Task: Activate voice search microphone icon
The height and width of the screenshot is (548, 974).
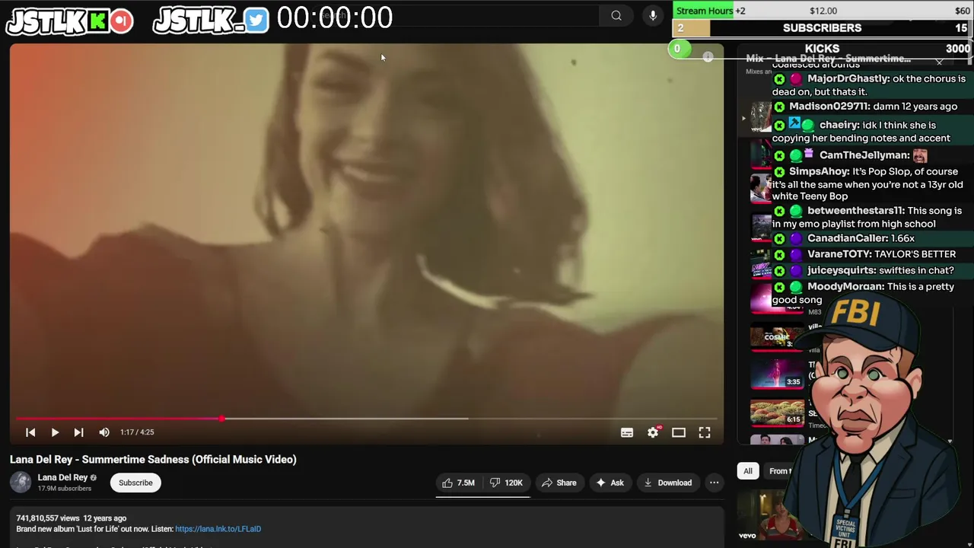Action: [x=653, y=15]
